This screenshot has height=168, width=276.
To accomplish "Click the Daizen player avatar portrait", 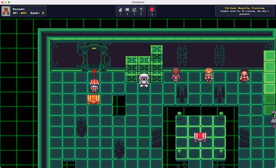I will pos(6,11).
